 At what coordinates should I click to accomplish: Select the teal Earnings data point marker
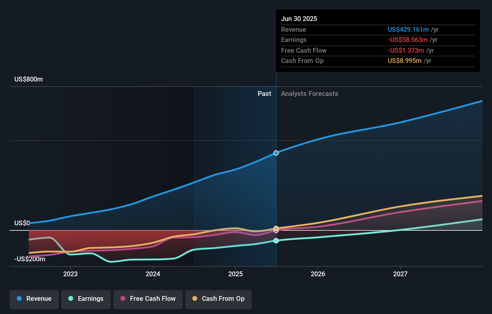(276, 240)
